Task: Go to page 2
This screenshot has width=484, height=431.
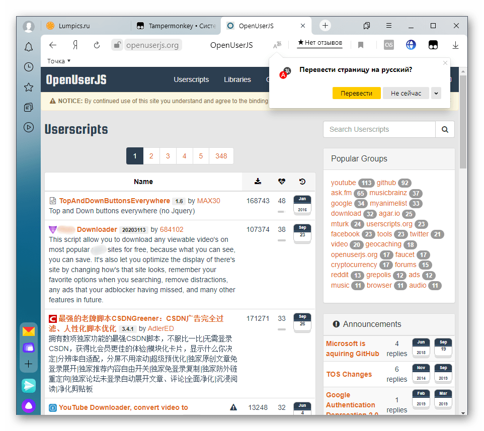Action: click(151, 156)
